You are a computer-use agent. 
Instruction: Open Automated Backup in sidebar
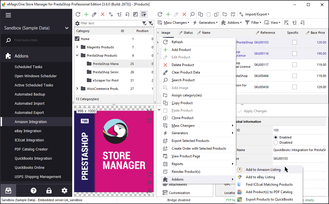pos(36,94)
